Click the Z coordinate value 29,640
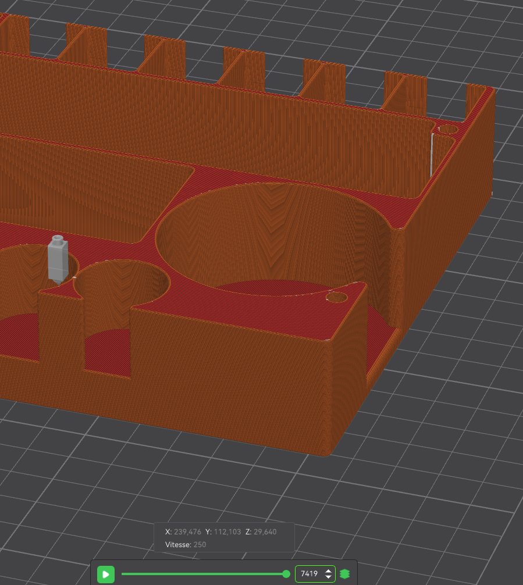The height and width of the screenshot is (585, 523). click(265, 532)
